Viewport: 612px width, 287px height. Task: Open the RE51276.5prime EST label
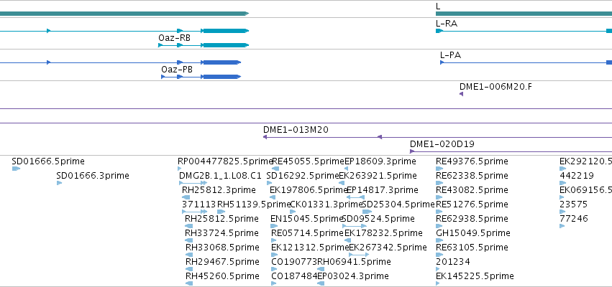tap(472, 204)
